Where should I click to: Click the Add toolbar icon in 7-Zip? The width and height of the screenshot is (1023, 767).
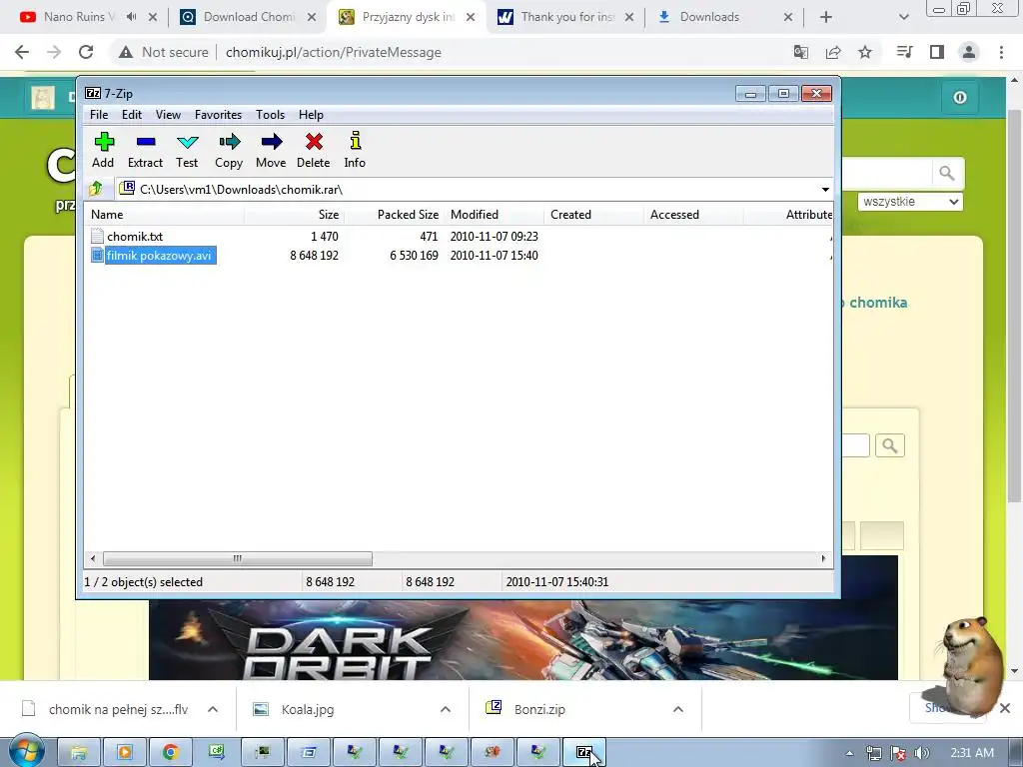pos(103,150)
